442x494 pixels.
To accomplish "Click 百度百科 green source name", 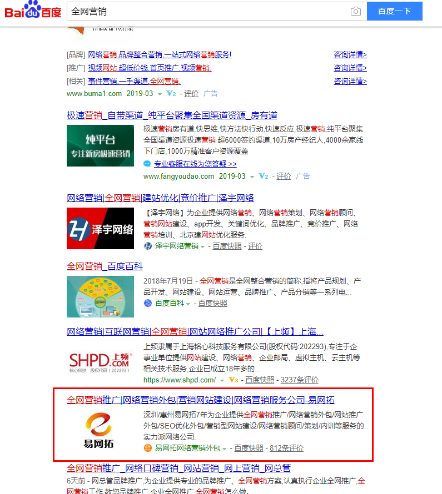I will tap(170, 303).
